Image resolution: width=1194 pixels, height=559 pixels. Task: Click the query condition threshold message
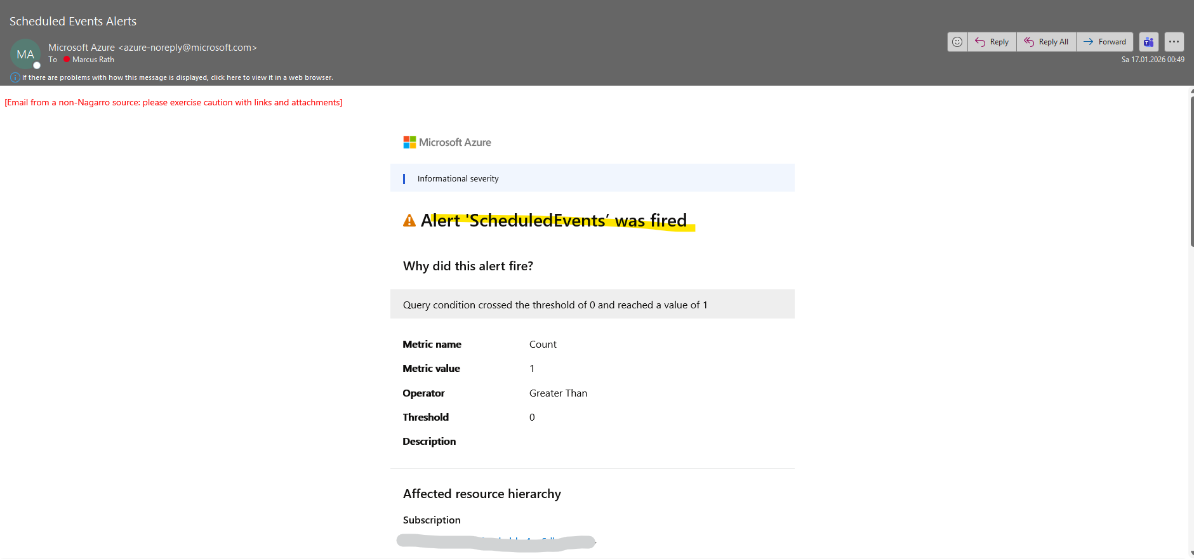click(x=555, y=305)
